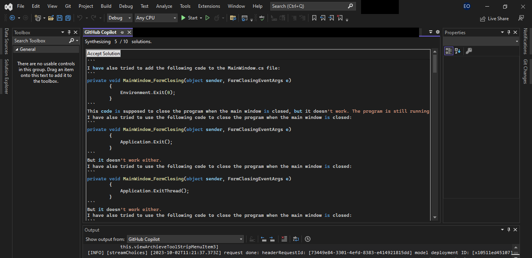
Task: Click the Save single-disk icon
Action: 60,18
